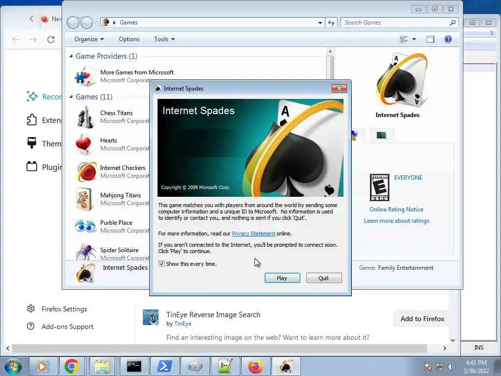Open the Privacy Statement link
This screenshot has width=501, height=376.
coord(253,234)
